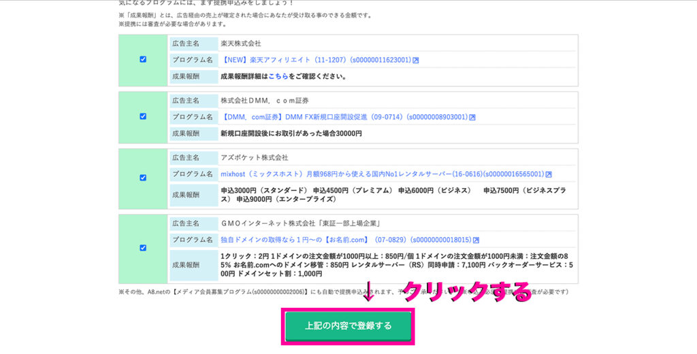Viewport: 697px width, 354px height.
Task: Follow the こちら link for 成果報酬詳細
Action: [x=278, y=76]
